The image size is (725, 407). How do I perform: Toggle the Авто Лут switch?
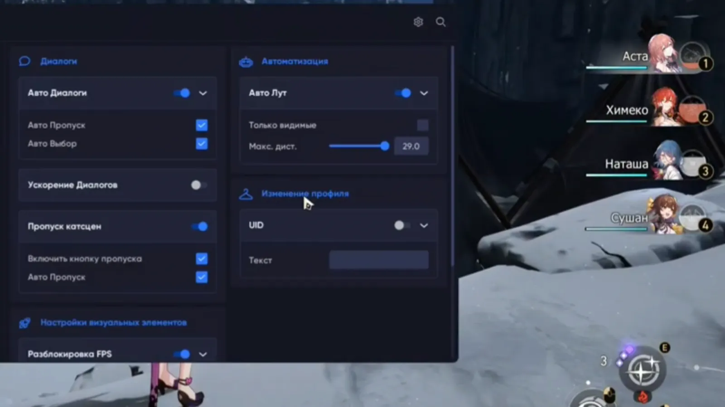point(403,93)
